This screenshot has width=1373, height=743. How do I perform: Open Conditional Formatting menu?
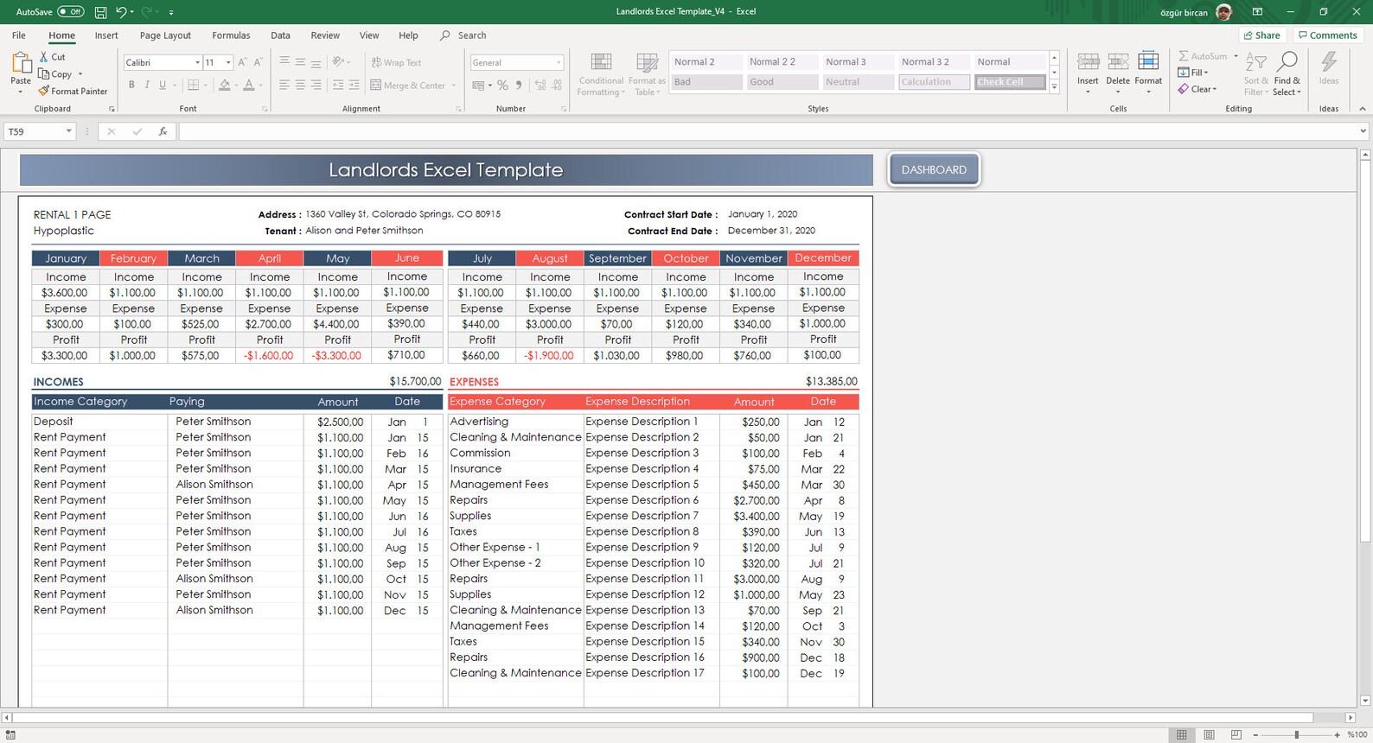tap(601, 74)
